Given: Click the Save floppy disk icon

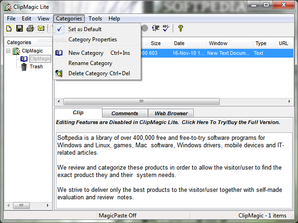Looking at the screenshot, I should coord(20,28).
